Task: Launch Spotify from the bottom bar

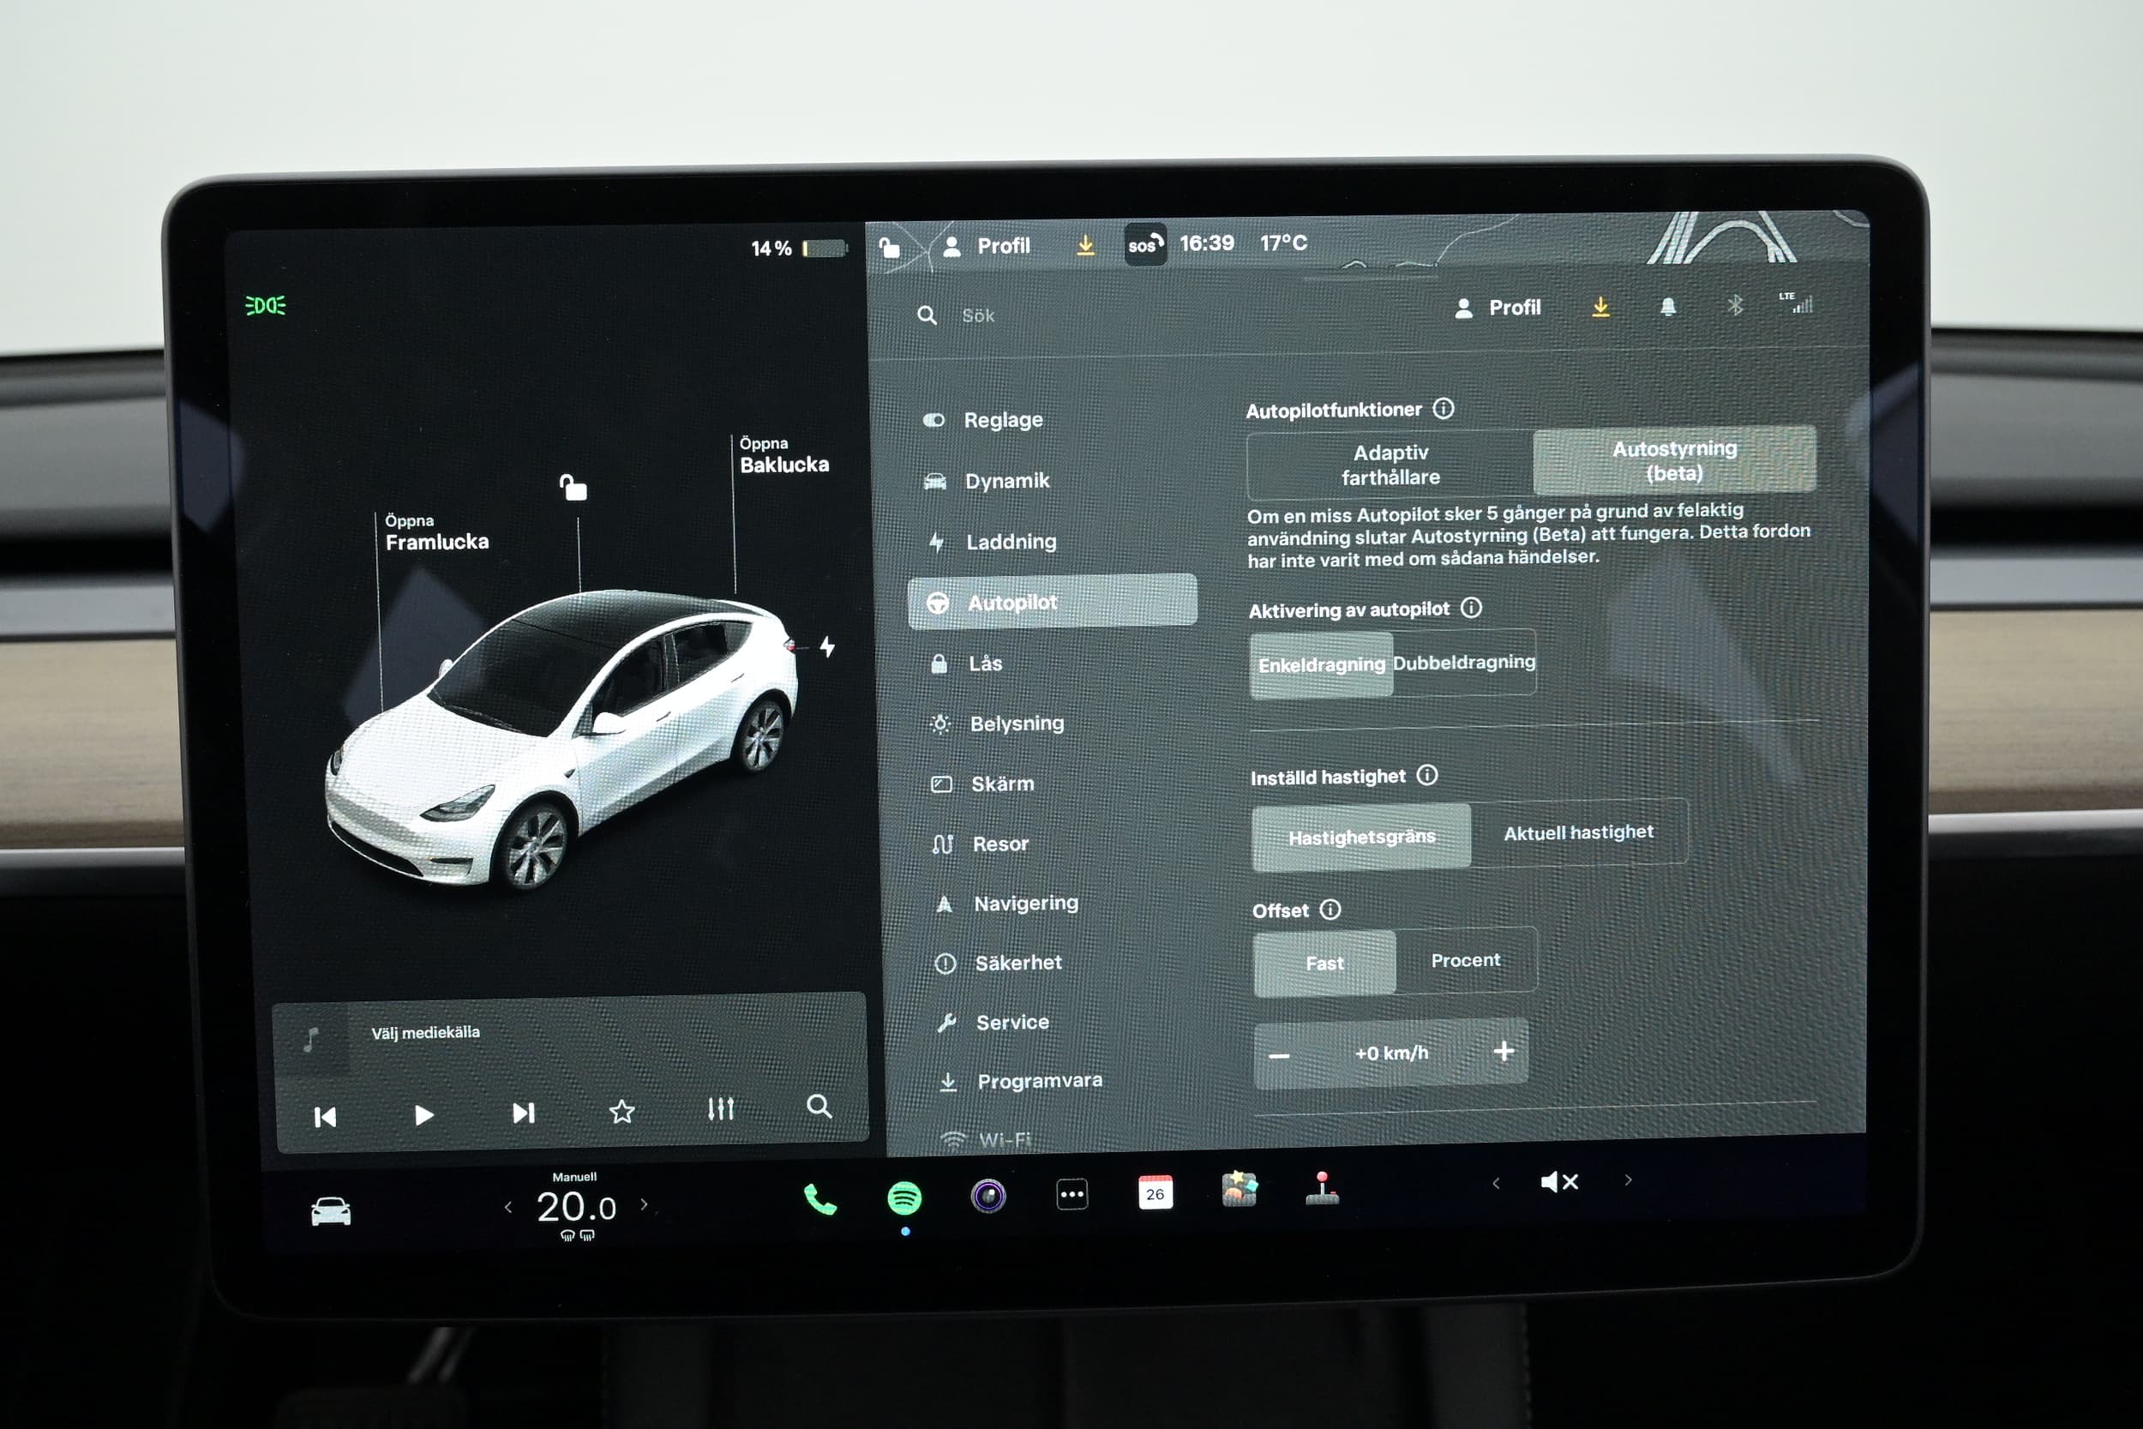Action: tap(903, 1198)
